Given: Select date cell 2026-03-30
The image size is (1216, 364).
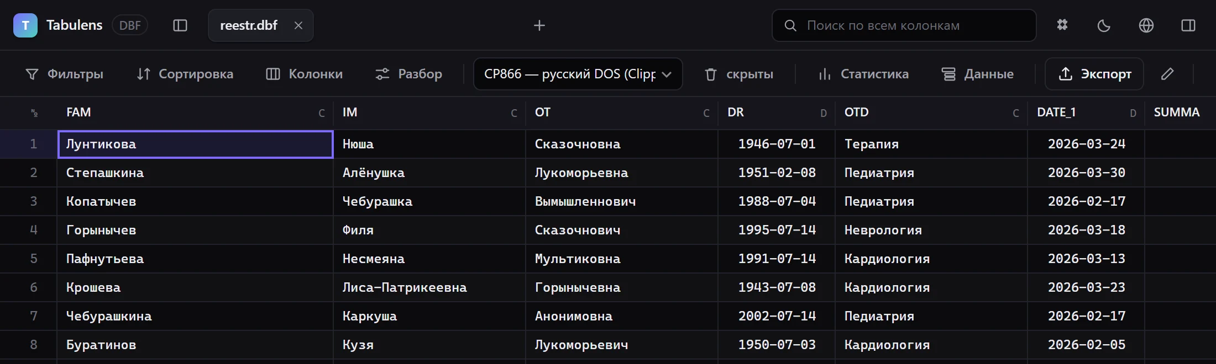Looking at the screenshot, I should [x=1086, y=173].
